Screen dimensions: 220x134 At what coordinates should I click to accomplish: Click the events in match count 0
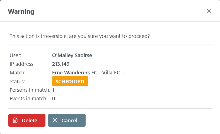[54, 98]
